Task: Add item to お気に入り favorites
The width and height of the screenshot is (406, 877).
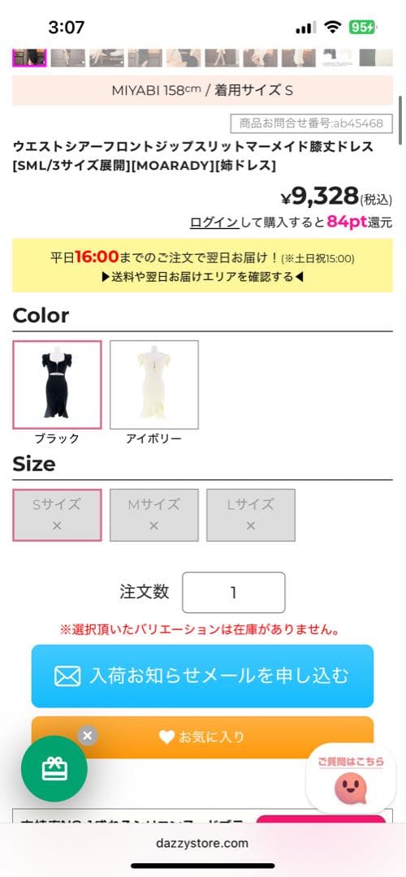Action: (x=202, y=737)
